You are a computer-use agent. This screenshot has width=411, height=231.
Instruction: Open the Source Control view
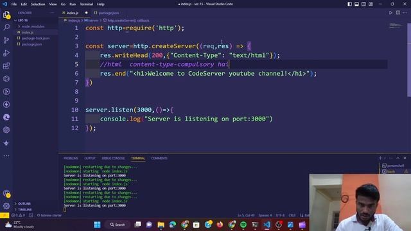(x=6, y=40)
